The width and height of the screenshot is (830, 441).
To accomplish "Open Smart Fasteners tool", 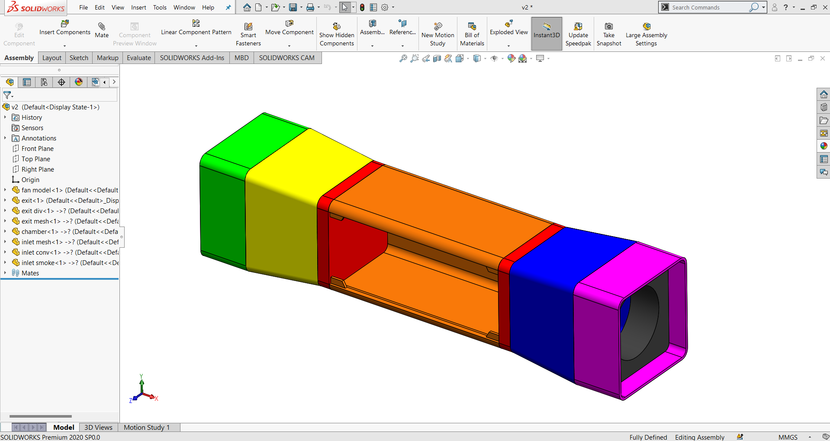I will click(x=248, y=34).
